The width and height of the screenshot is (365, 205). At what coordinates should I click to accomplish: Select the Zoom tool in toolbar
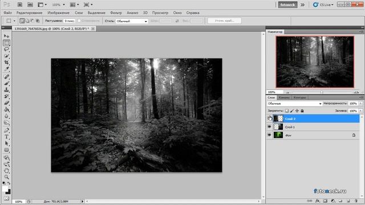click(x=6, y=177)
